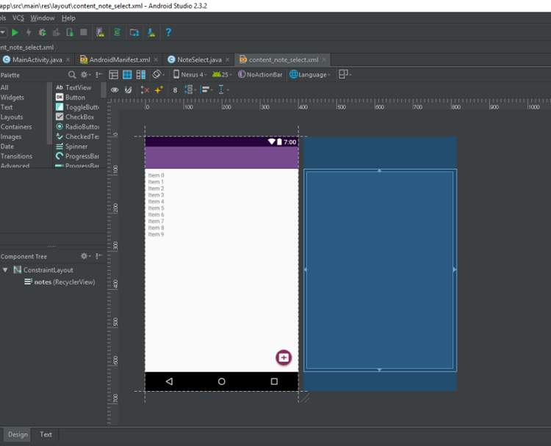The width and height of the screenshot is (551, 446).
Task: Click the floating add button in preview
Action: (284, 357)
